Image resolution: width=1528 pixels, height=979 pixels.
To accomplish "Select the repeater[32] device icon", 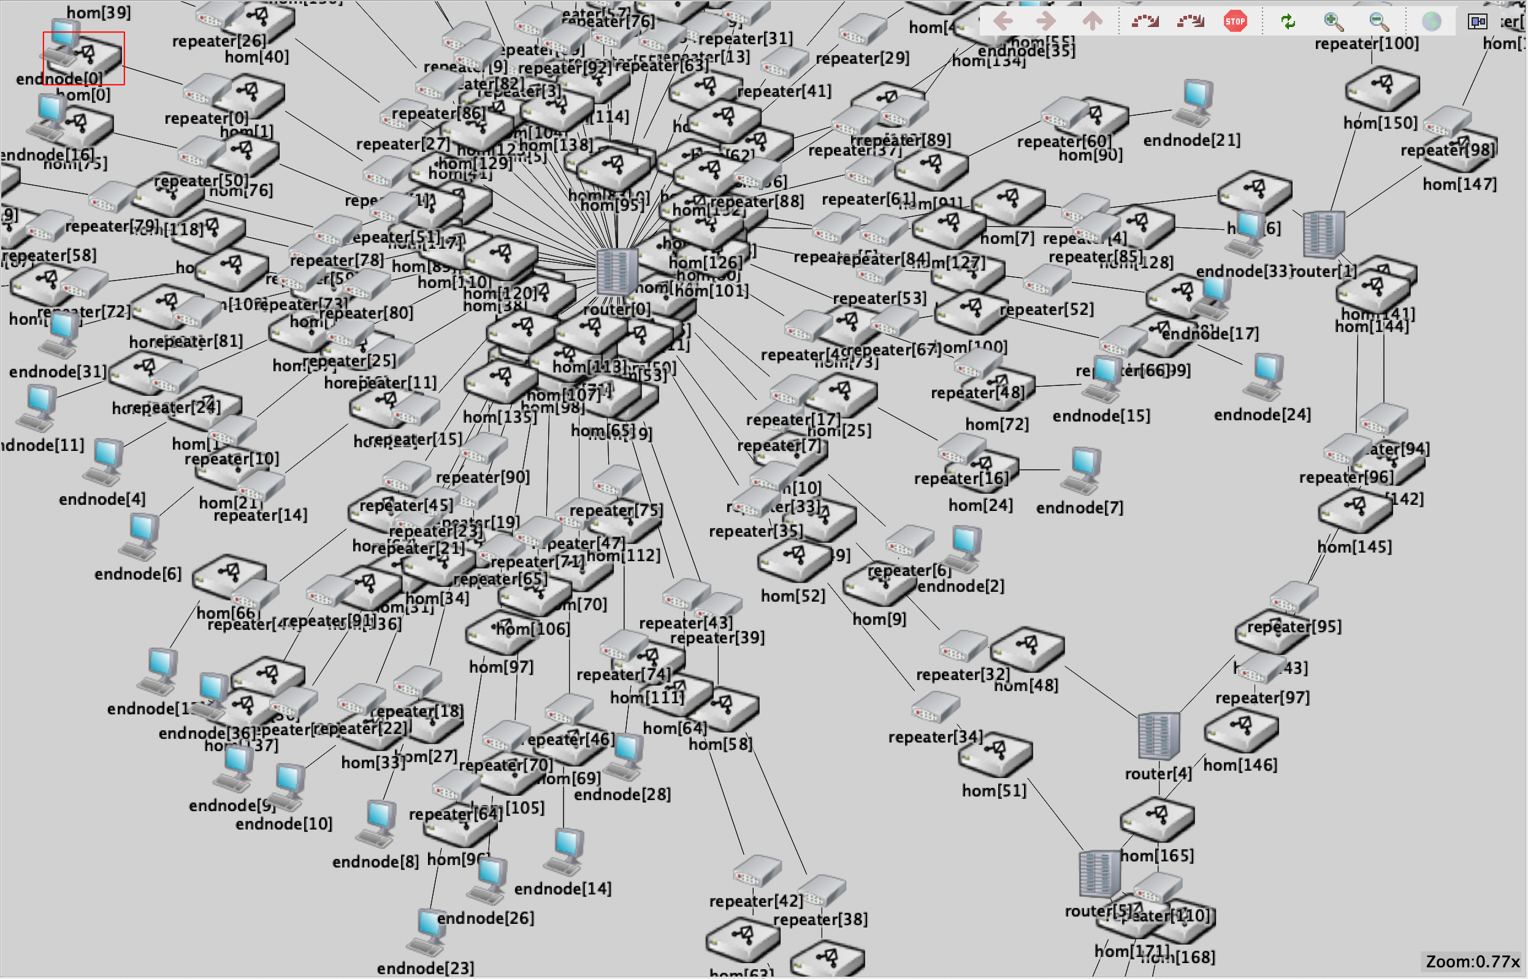I will click(964, 646).
